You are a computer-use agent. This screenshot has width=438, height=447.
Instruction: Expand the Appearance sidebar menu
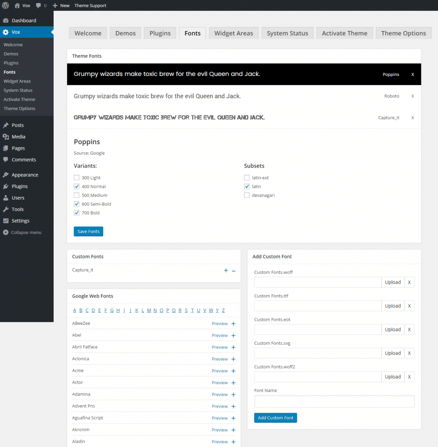pos(25,175)
